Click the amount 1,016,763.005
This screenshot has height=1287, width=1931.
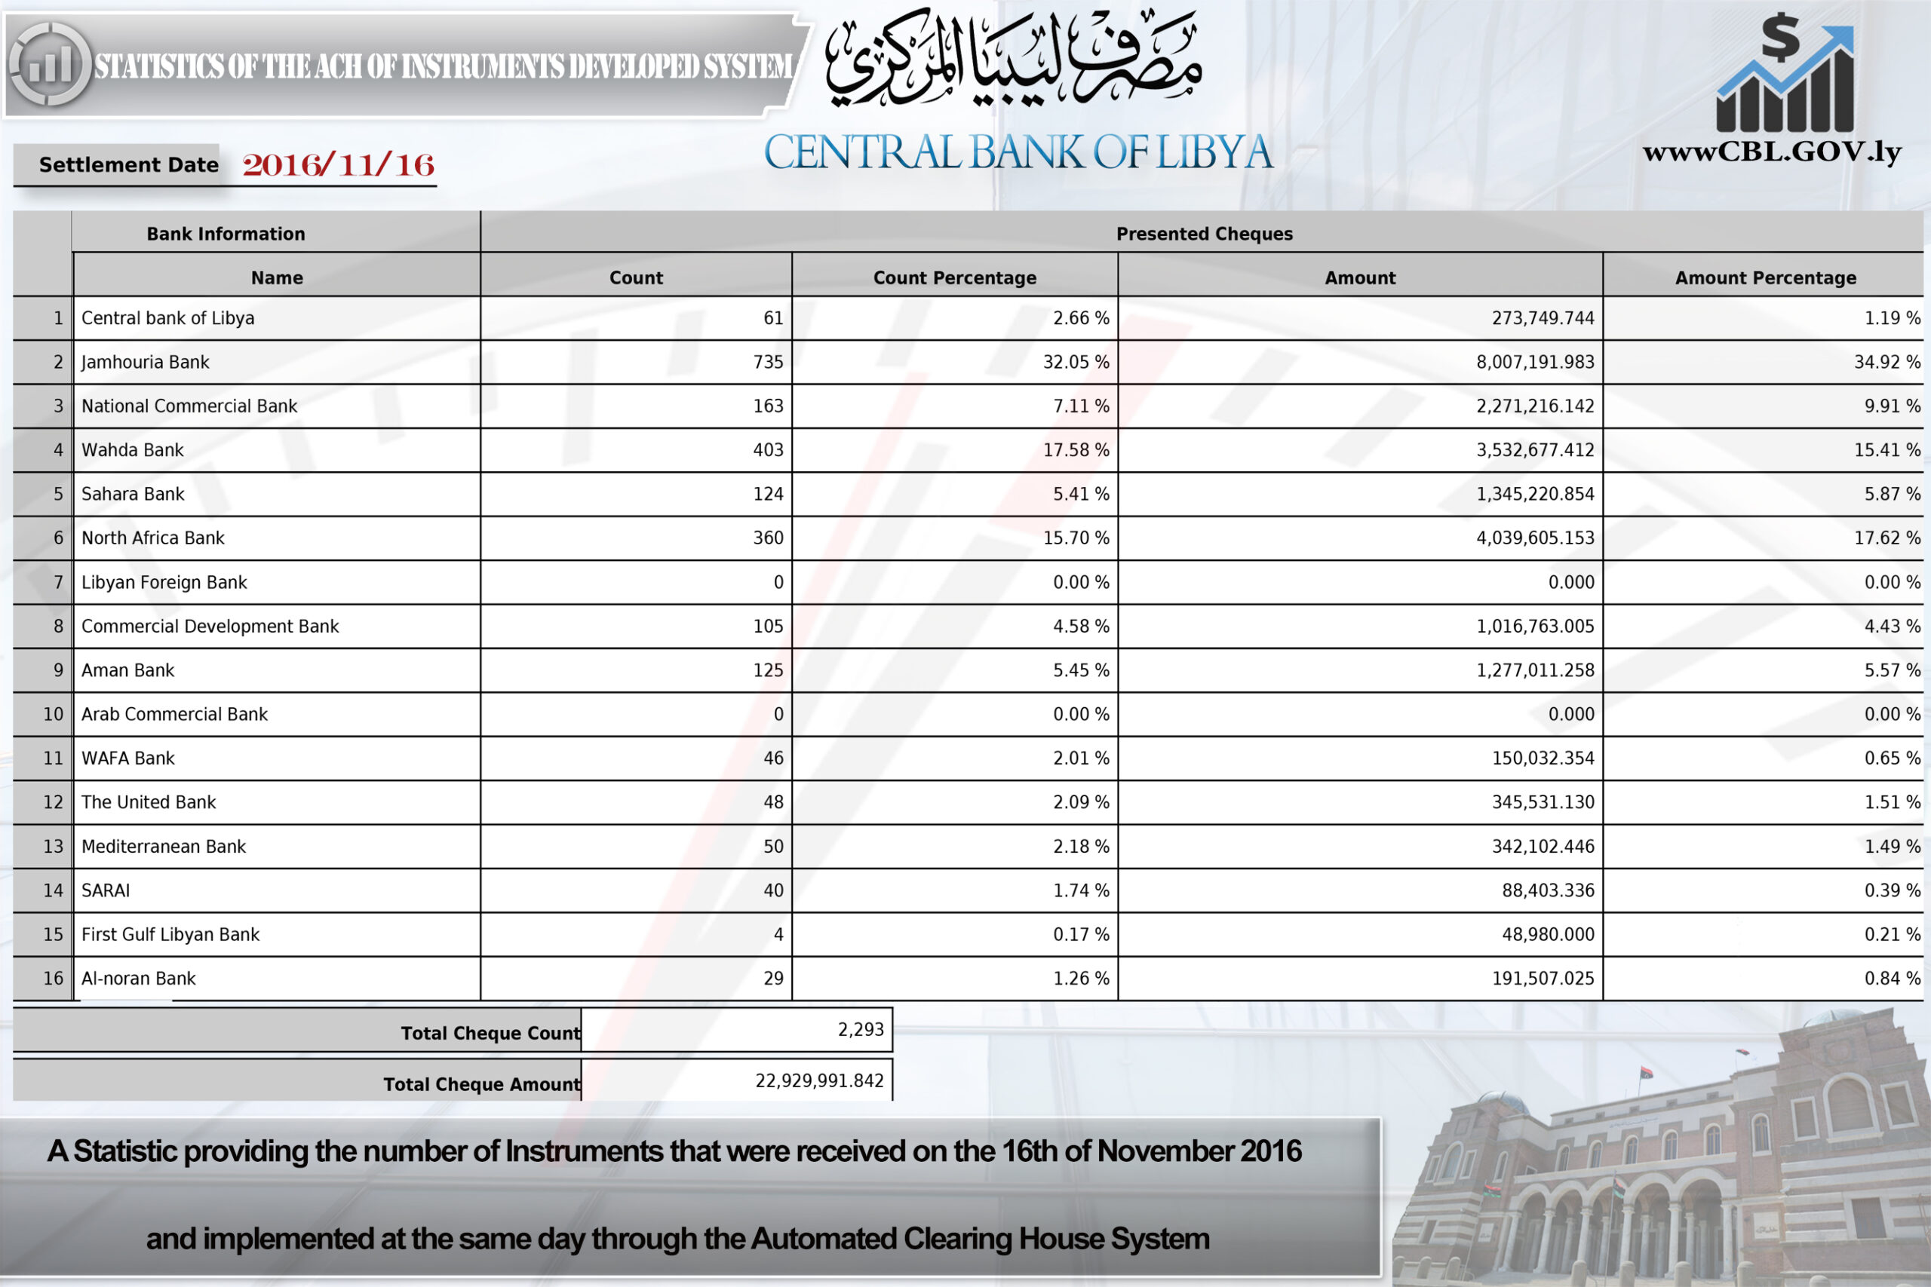(1535, 627)
